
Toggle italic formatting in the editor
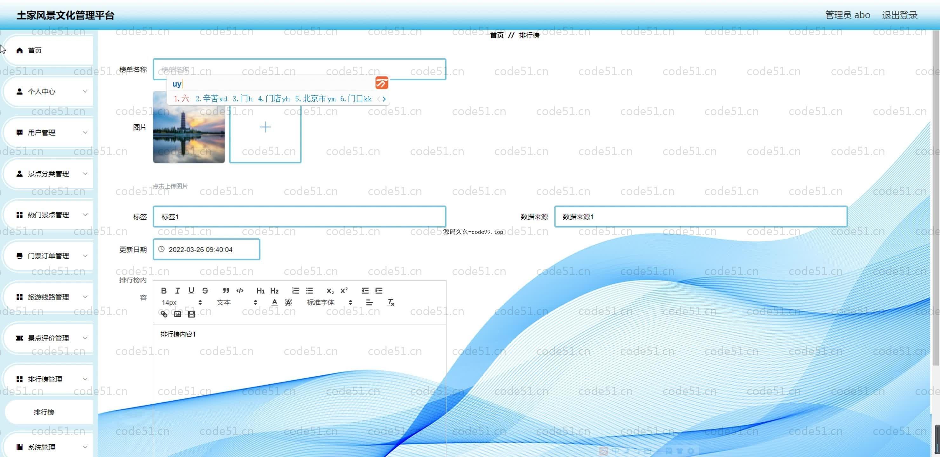[x=177, y=291]
